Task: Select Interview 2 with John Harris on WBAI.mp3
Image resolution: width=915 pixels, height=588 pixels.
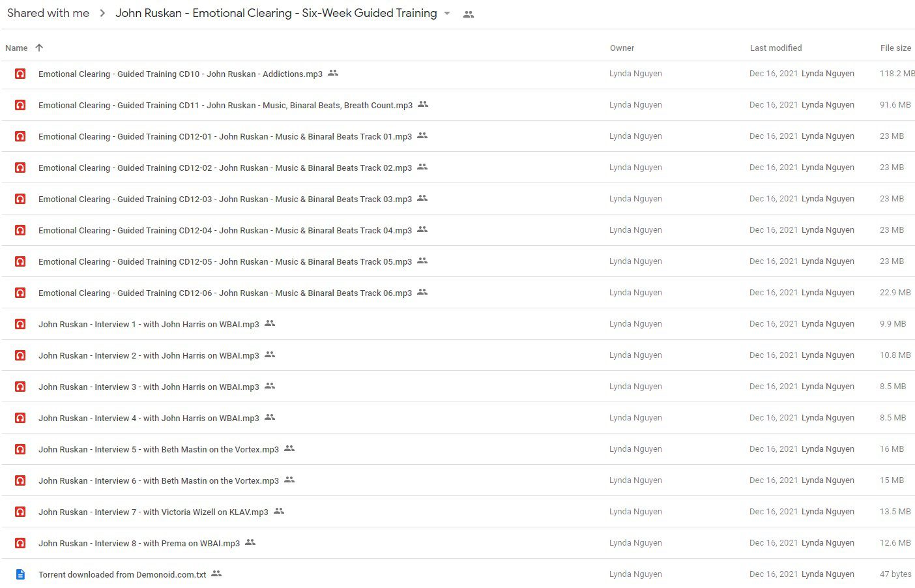Action: tap(149, 356)
